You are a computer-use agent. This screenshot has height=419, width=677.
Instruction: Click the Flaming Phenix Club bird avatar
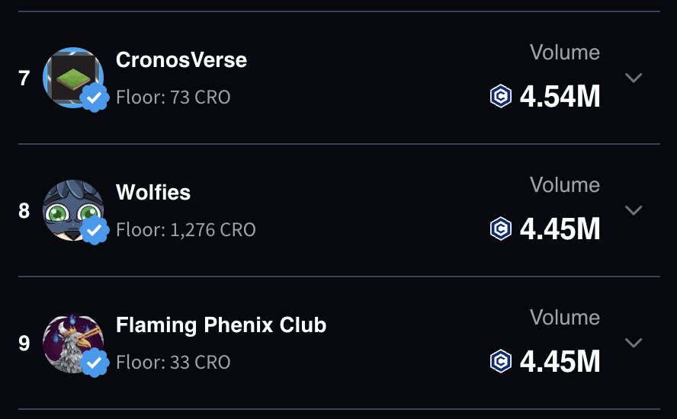coord(72,341)
